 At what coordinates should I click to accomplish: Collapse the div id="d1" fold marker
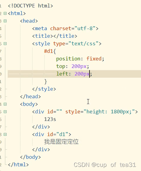pos(5,135)
